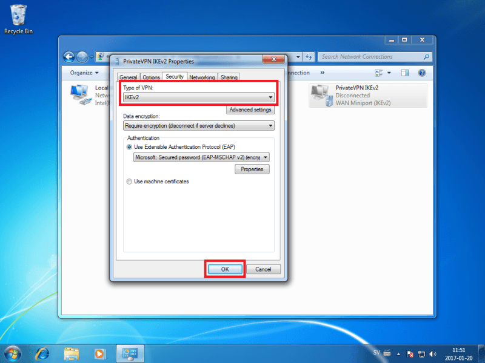Toggle the preview pane icon
The image size is (485, 363).
click(404, 73)
